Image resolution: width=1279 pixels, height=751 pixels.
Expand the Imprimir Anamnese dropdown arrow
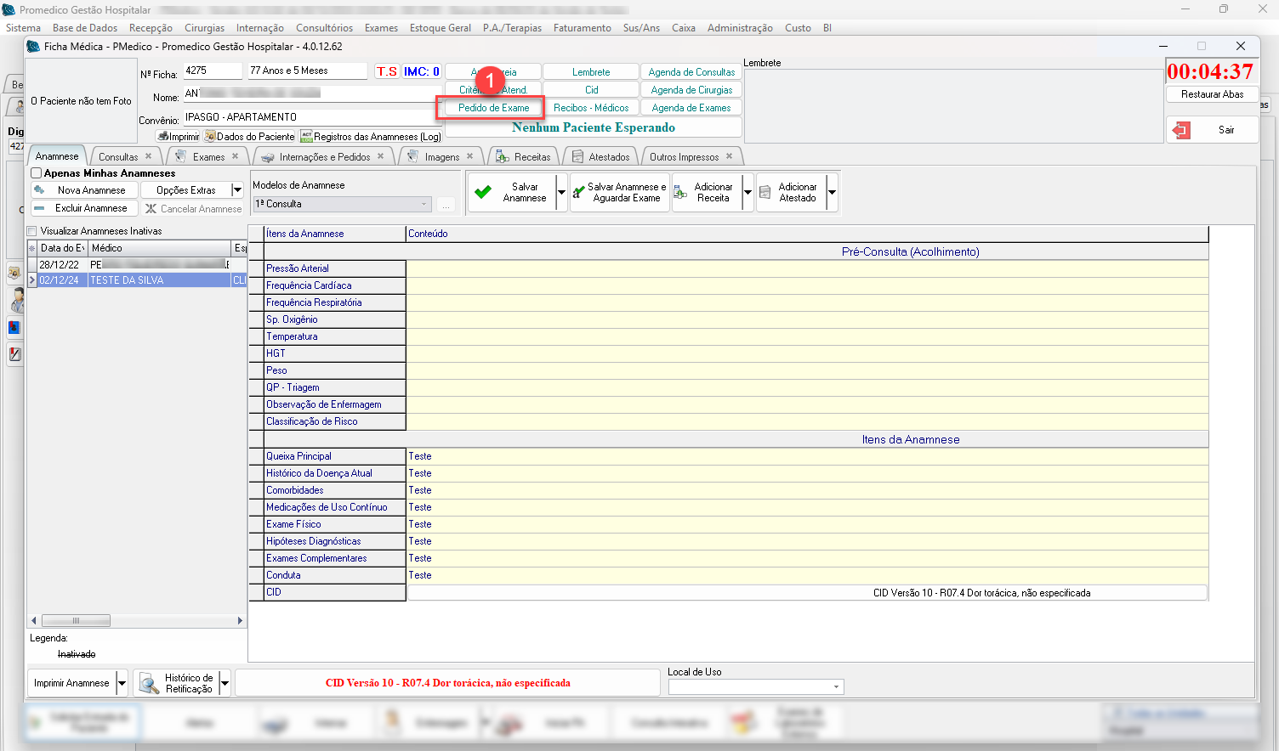pos(122,683)
